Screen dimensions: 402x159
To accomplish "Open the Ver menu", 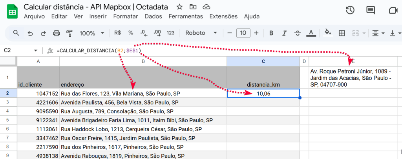I will pyautogui.click(x=78, y=16).
